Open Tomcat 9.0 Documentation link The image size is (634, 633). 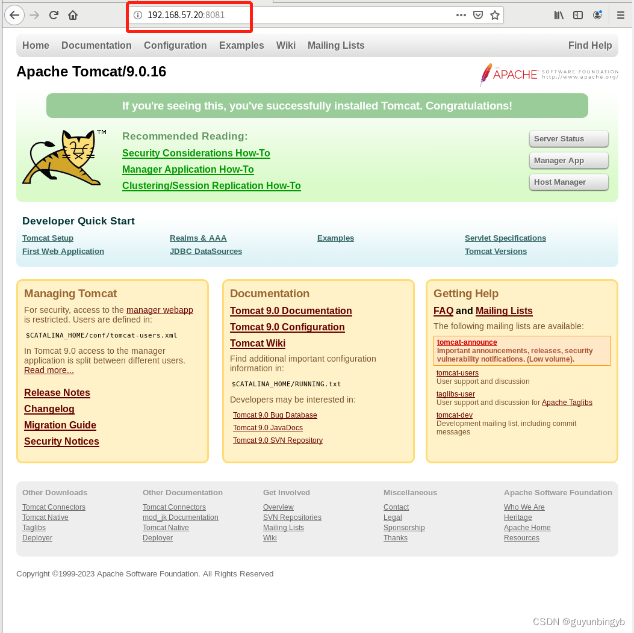[x=291, y=310]
